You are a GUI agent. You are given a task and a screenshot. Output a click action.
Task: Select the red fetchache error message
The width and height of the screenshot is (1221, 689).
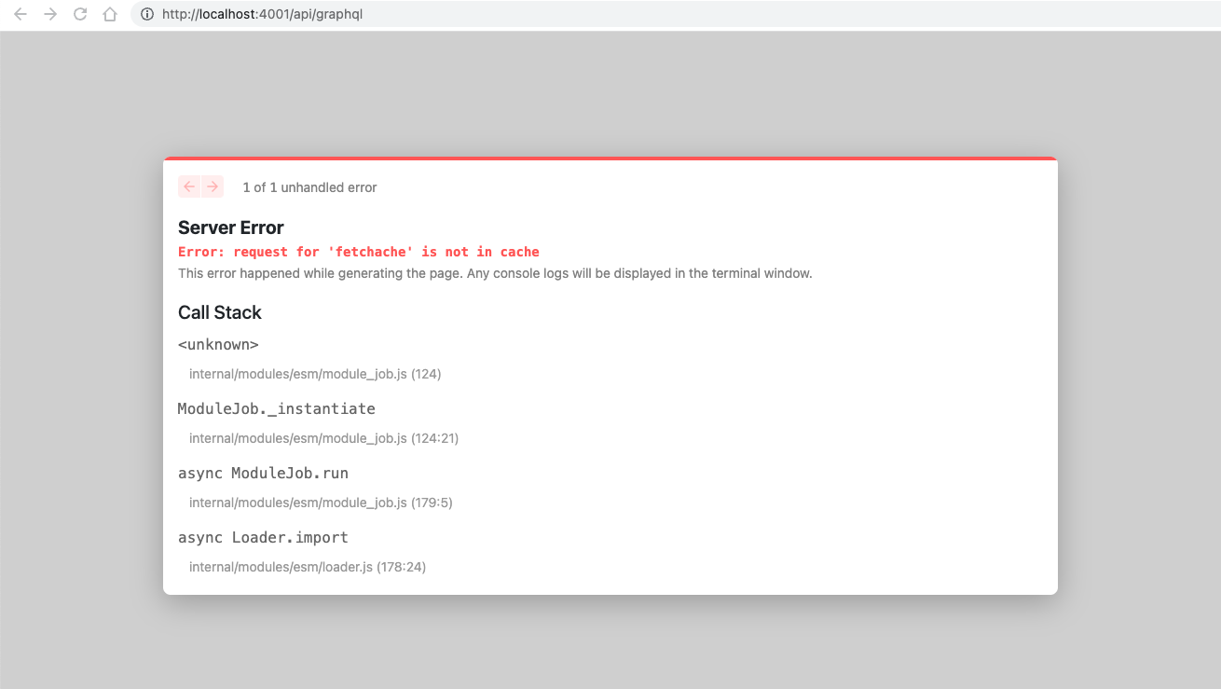[359, 252]
